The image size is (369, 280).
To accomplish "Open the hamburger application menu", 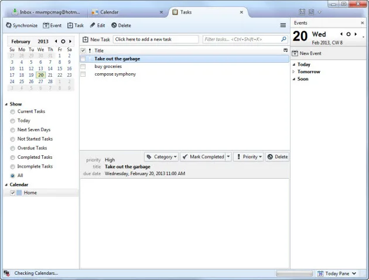I will [283, 25].
